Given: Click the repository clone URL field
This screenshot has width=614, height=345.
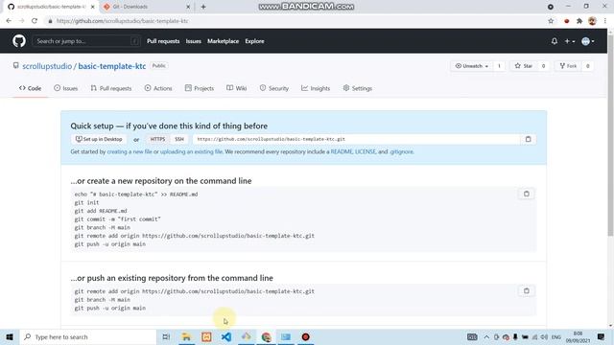Looking at the screenshot, I should (356, 139).
